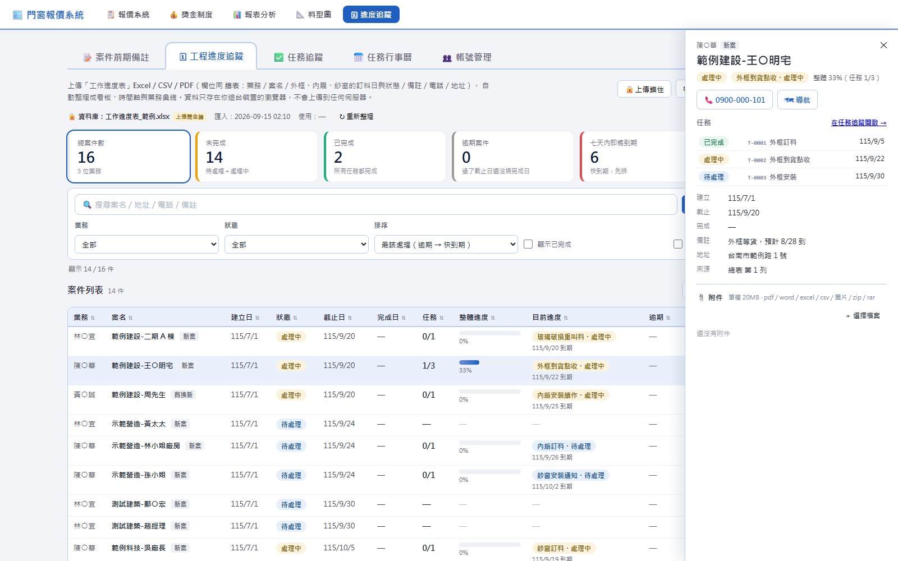Screen dimensions: 898x561
Task: Toggle 顯示已完成 checkbox
Action: pos(528,244)
